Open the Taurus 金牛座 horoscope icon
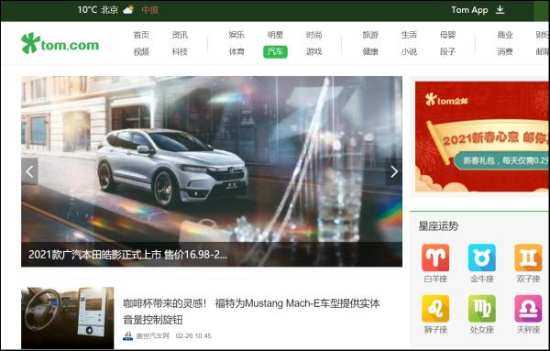 [482, 258]
